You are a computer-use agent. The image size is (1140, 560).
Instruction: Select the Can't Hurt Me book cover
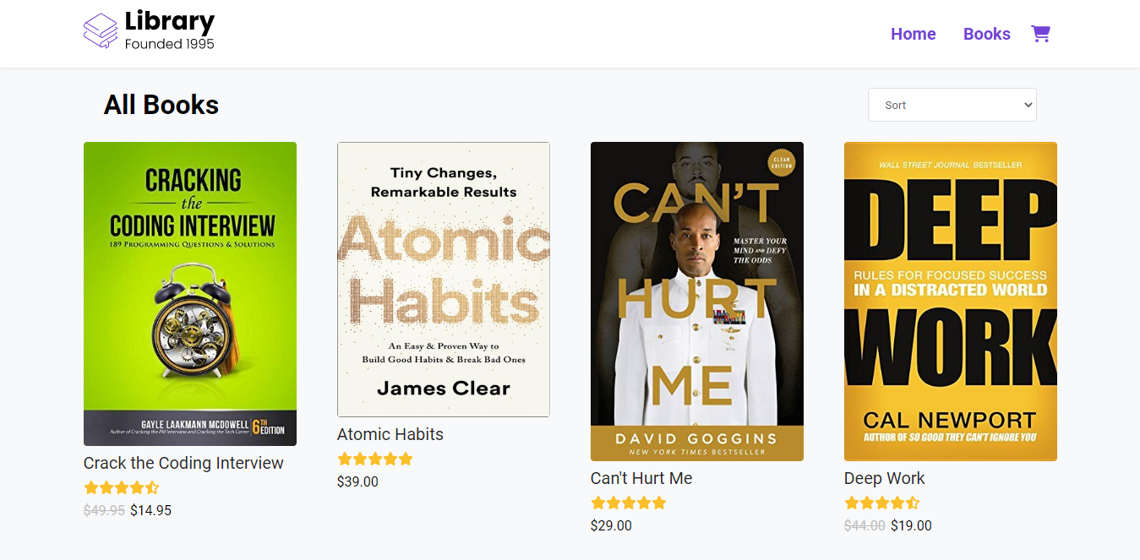(697, 302)
